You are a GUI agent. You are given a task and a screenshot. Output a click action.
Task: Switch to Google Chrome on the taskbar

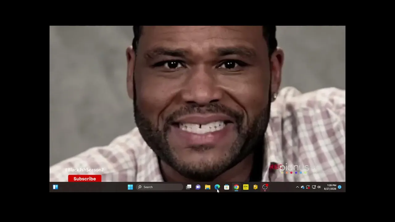pos(236,187)
